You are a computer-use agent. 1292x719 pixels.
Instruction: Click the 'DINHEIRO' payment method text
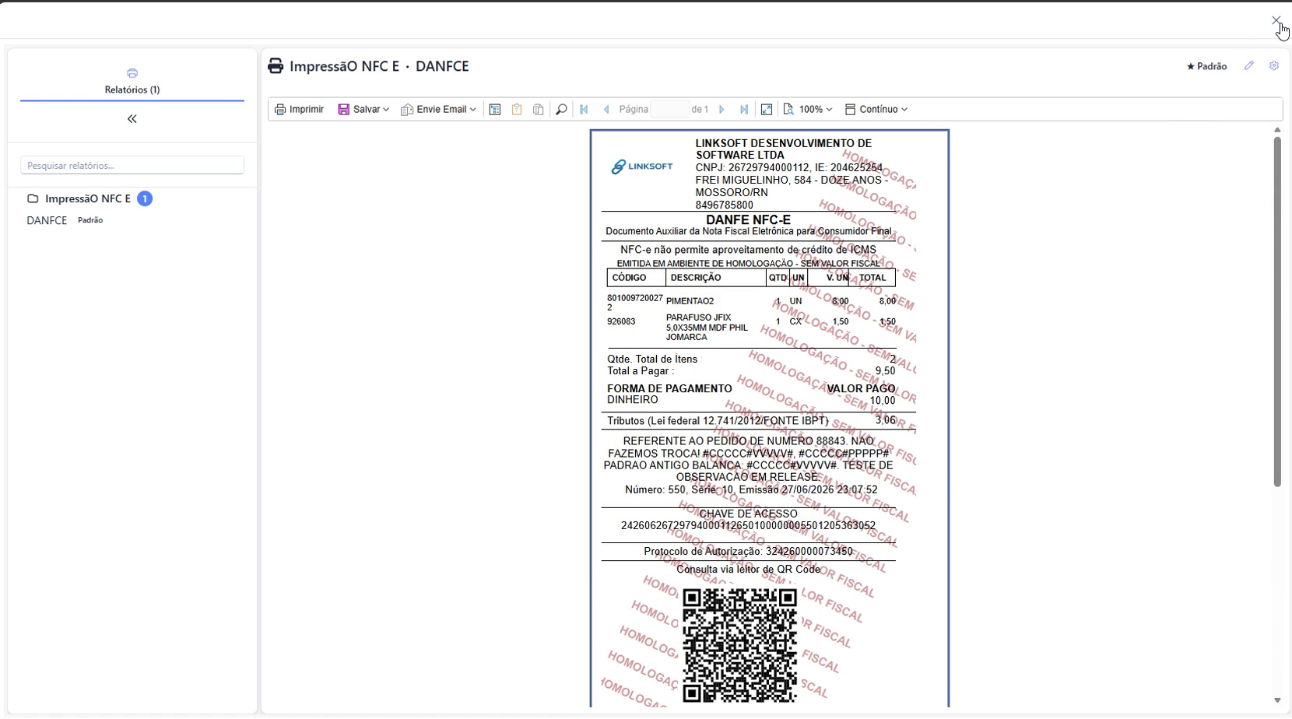click(633, 400)
